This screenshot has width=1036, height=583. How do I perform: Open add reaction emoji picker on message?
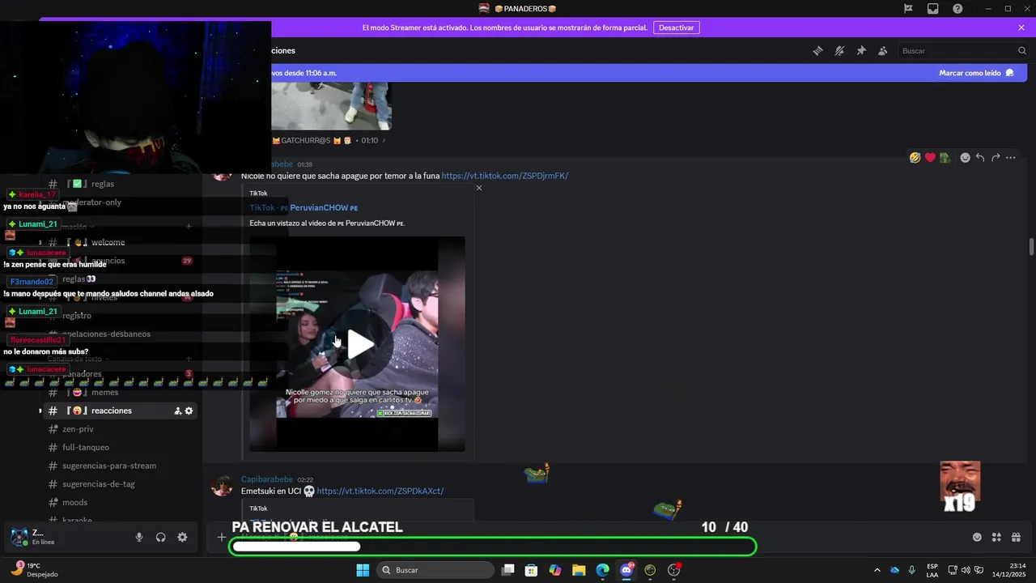[x=965, y=158]
